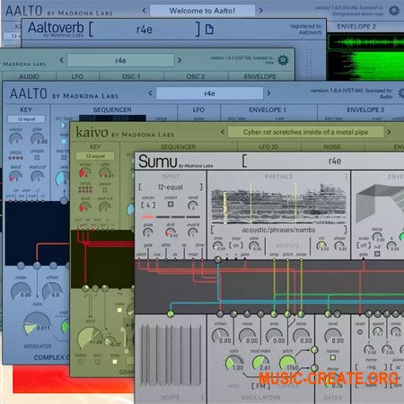Click Sumu gates level patch output dial
The image size is (404, 404).
329,314
